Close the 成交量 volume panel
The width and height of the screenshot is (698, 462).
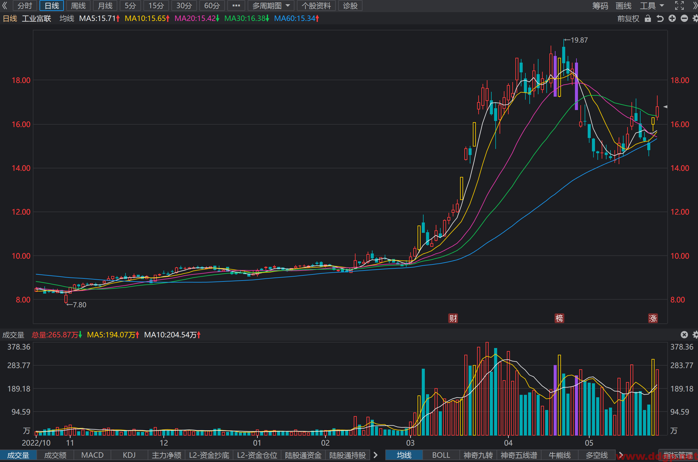click(684, 335)
